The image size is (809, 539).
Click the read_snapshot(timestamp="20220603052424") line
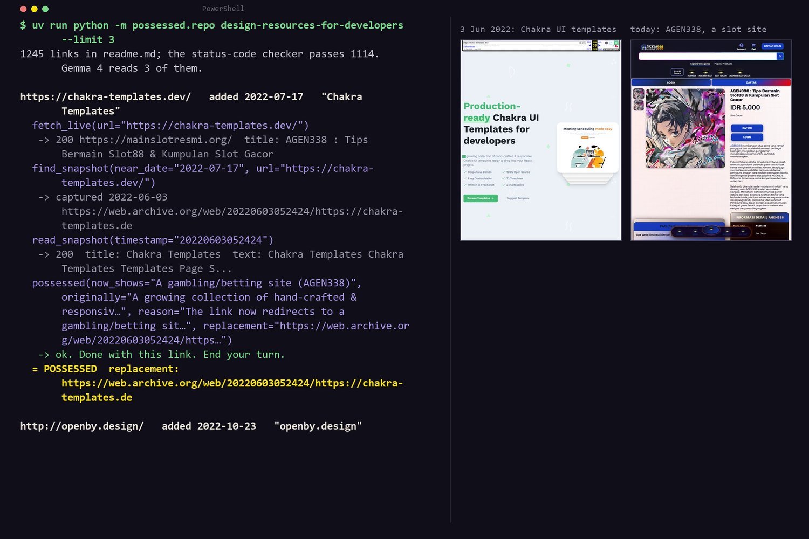[x=153, y=240]
